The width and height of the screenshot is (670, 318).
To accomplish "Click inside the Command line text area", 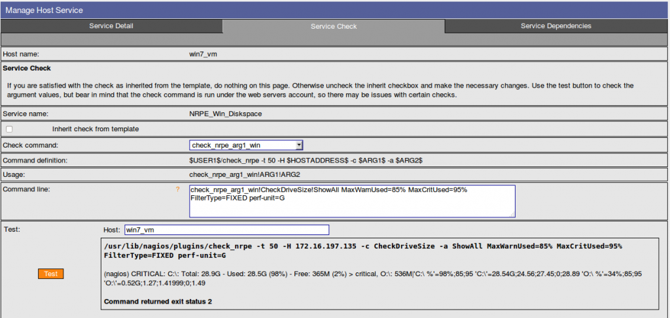I will pyautogui.click(x=351, y=200).
